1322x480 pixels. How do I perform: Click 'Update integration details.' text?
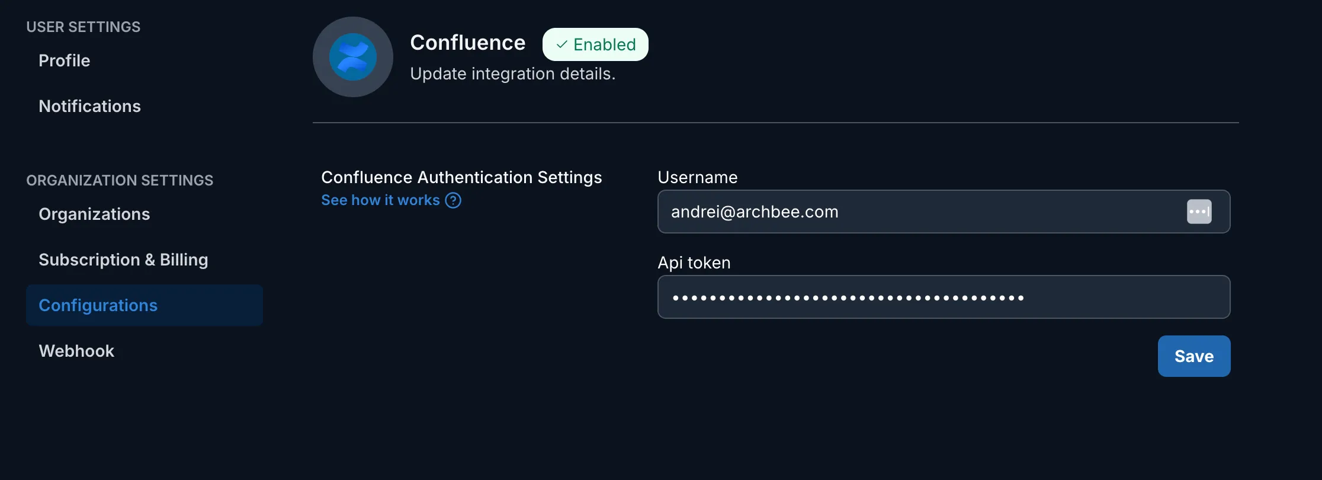pyautogui.click(x=513, y=73)
